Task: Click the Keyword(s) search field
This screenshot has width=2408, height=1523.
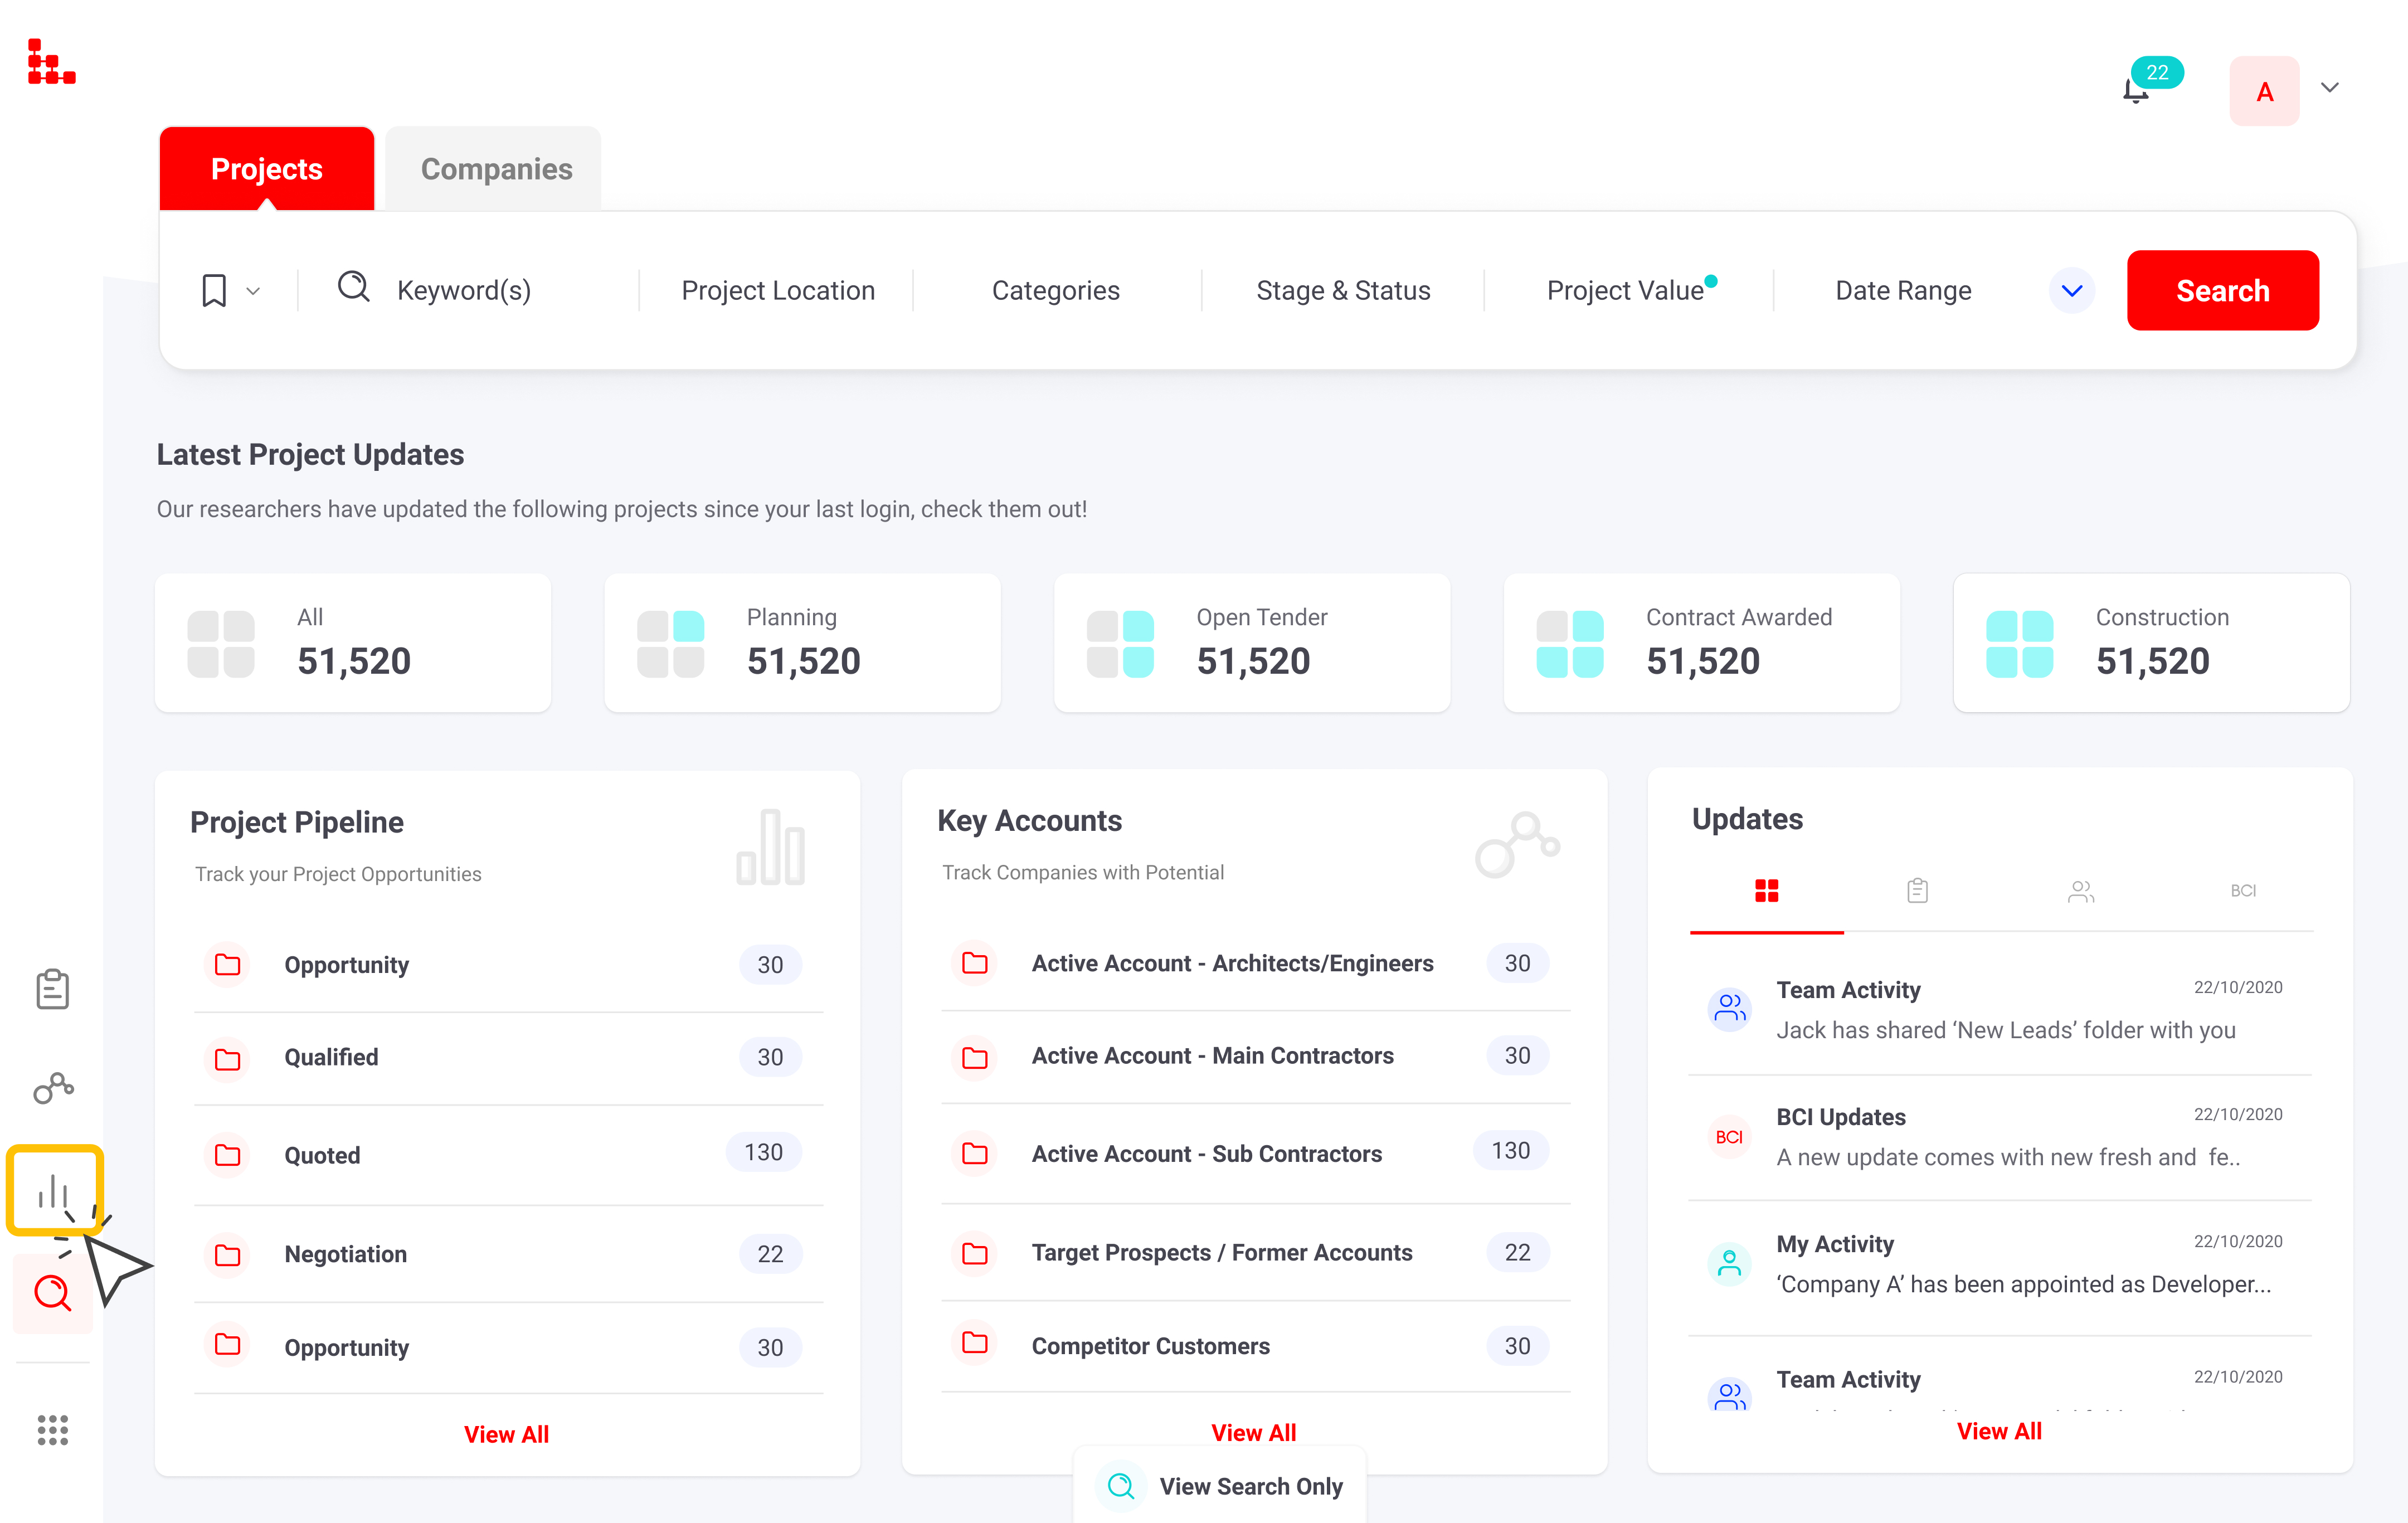Action: pyautogui.click(x=464, y=291)
